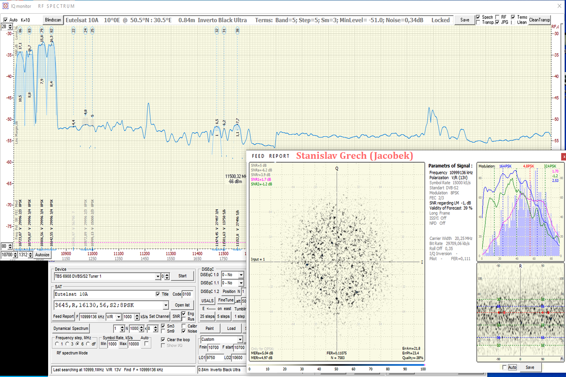Uncheck the JPG checkbox
This screenshot has height=377, width=566.
(498, 23)
